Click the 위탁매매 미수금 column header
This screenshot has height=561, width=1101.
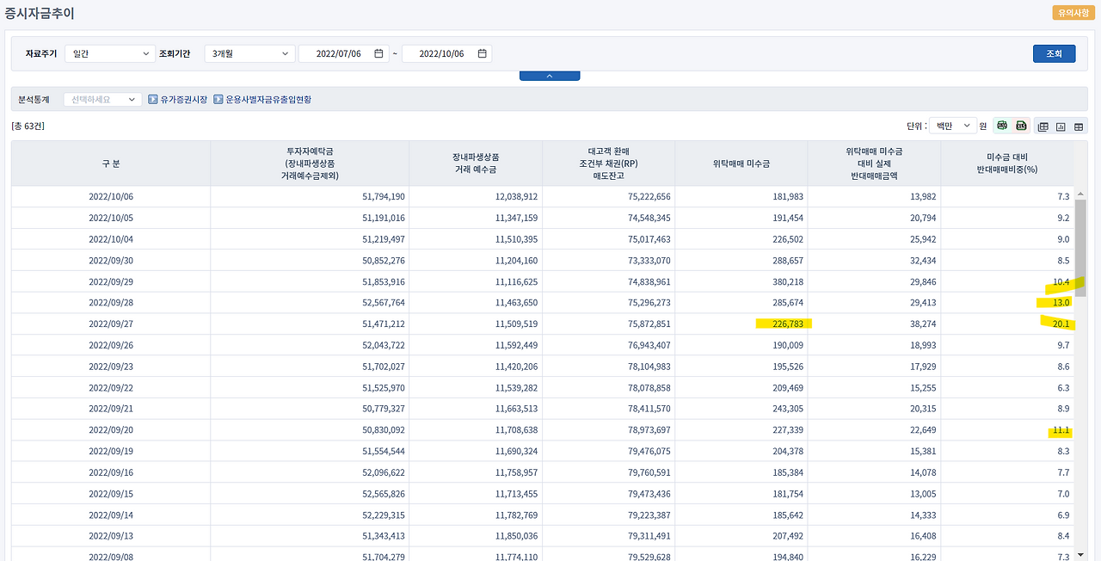[741, 163]
